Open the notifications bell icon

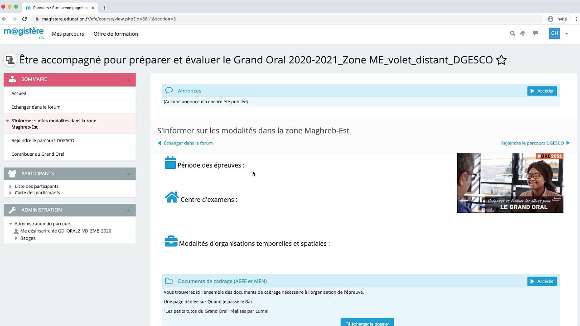point(522,33)
